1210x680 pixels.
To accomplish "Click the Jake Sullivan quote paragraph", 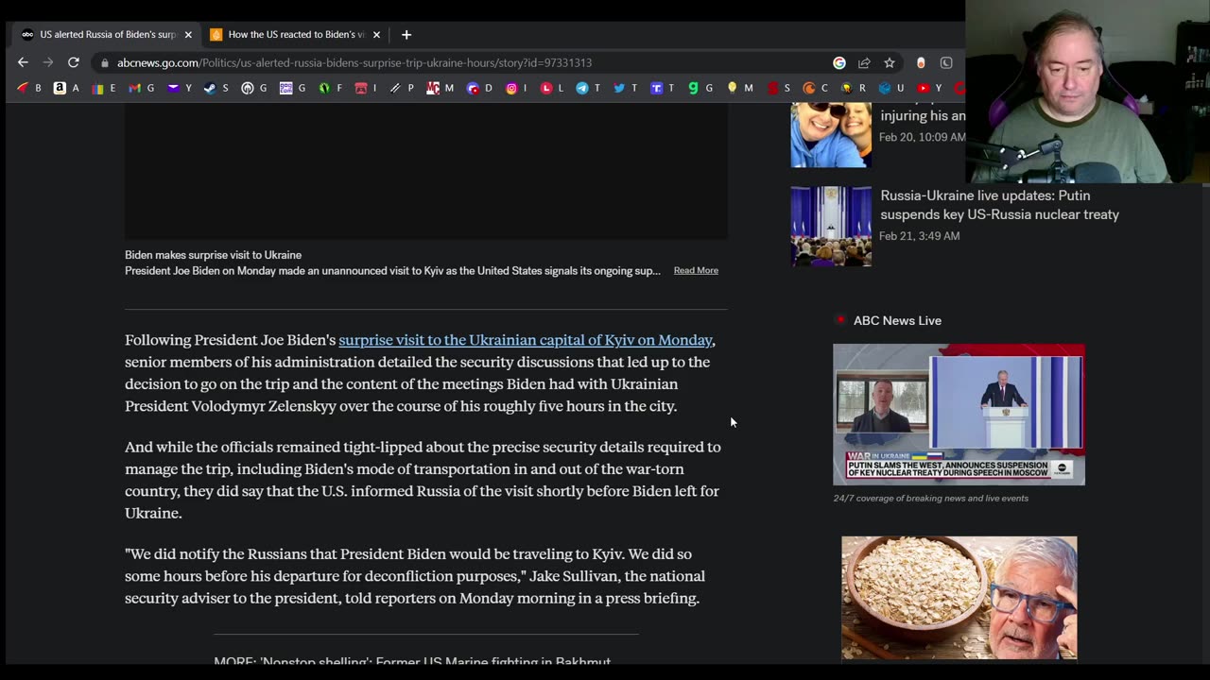I will (415, 576).
